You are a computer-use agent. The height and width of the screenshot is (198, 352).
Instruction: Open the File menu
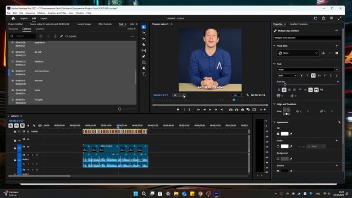(9, 13)
